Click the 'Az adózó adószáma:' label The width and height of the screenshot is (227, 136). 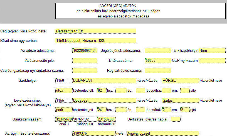(38, 51)
